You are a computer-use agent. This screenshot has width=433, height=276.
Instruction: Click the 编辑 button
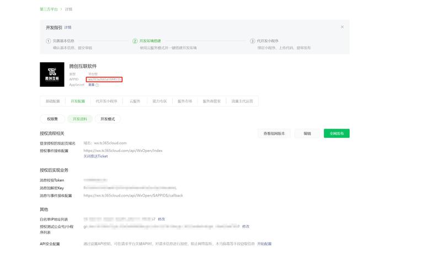pyautogui.click(x=307, y=134)
